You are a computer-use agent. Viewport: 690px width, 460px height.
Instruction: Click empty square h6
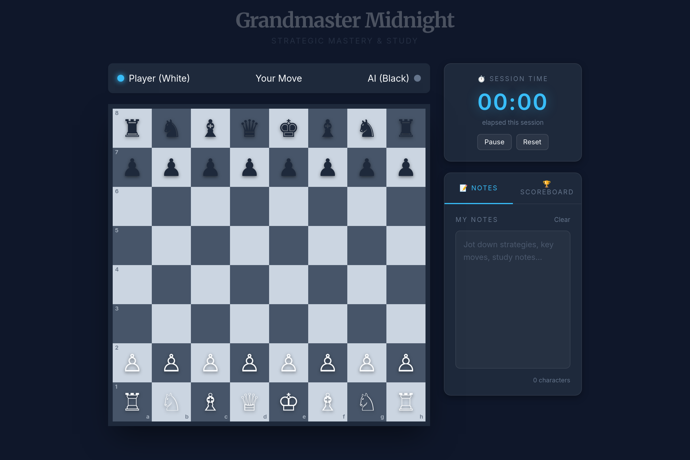coord(406,206)
